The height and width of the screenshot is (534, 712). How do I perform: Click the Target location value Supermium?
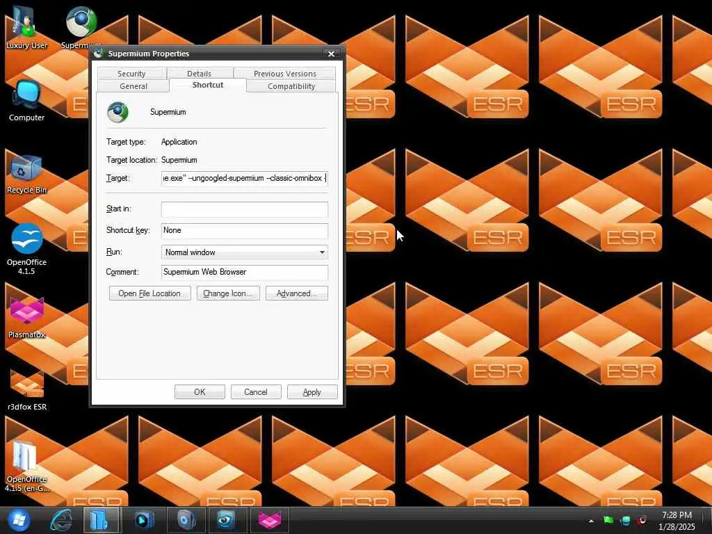point(179,161)
